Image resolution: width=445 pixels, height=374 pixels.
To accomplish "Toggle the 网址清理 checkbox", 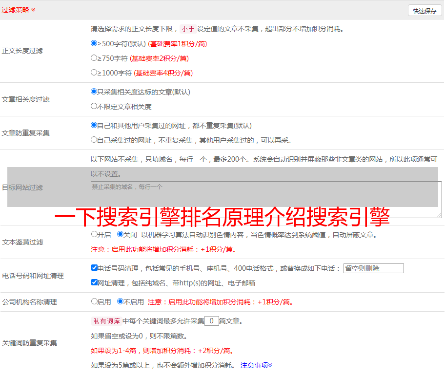I will click(94, 282).
